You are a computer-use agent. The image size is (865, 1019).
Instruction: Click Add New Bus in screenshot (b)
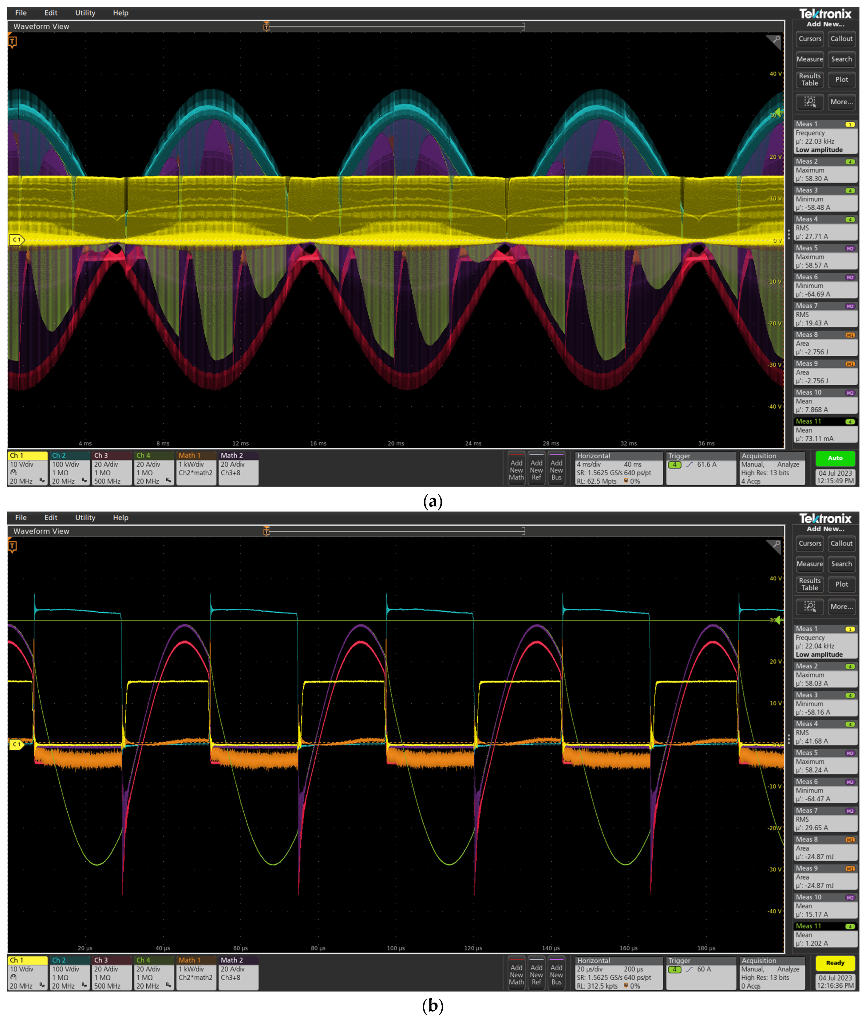(556, 974)
